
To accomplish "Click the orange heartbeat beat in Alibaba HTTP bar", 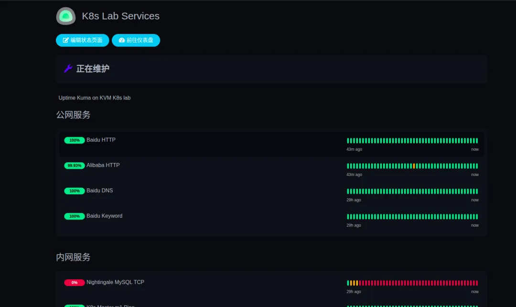I will coord(414,166).
